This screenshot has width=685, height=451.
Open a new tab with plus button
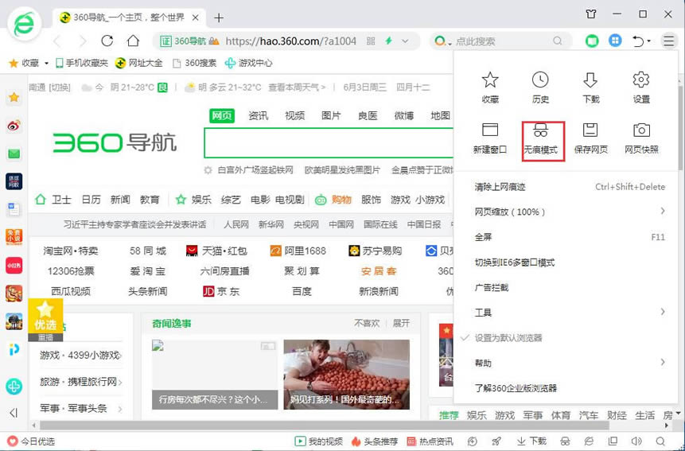220,17
